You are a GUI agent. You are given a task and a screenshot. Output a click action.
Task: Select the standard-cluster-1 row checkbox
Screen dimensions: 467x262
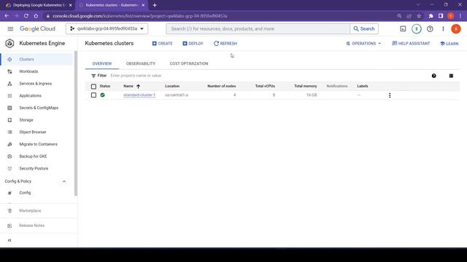[93, 95]
